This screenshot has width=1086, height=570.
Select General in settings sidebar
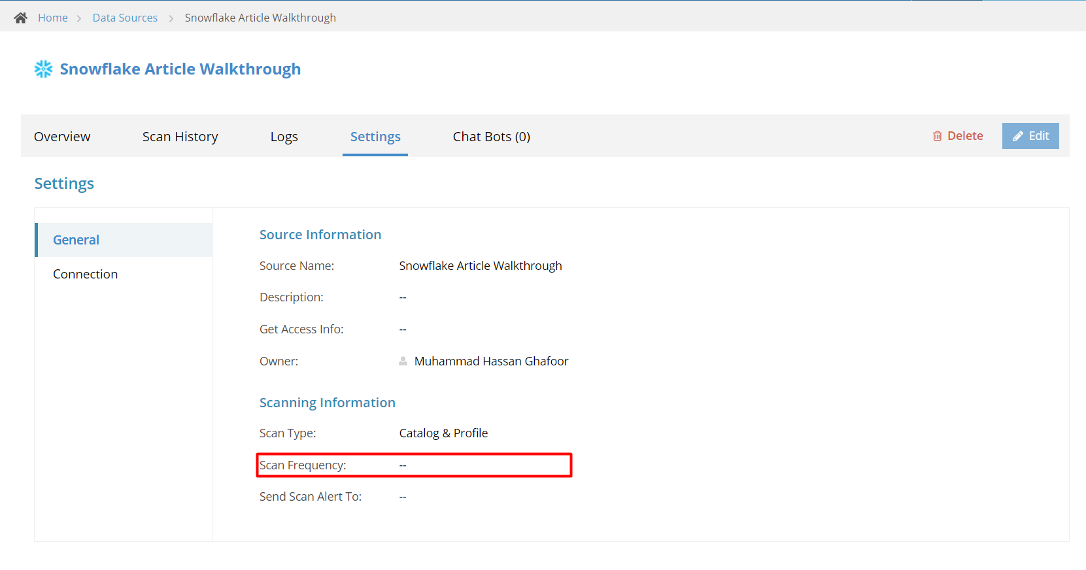tap(124, 240)
